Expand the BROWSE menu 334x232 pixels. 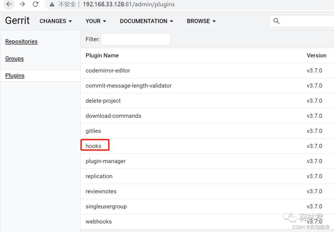[x=201, y=21]
